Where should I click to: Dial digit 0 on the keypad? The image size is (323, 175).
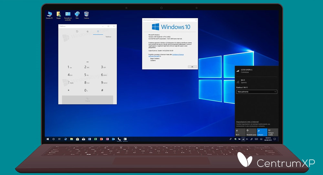point(86,90)
